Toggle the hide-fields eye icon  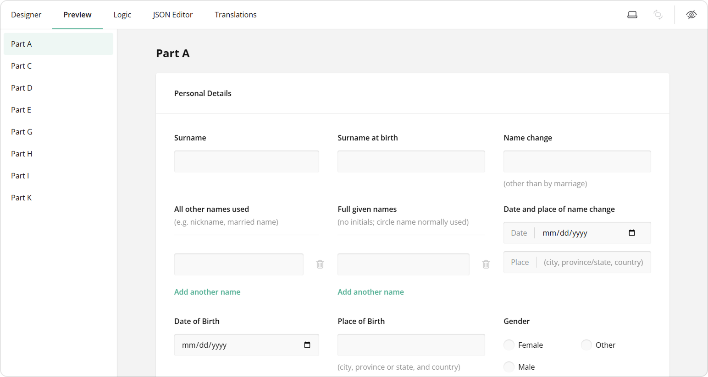[x=691, y=14]
